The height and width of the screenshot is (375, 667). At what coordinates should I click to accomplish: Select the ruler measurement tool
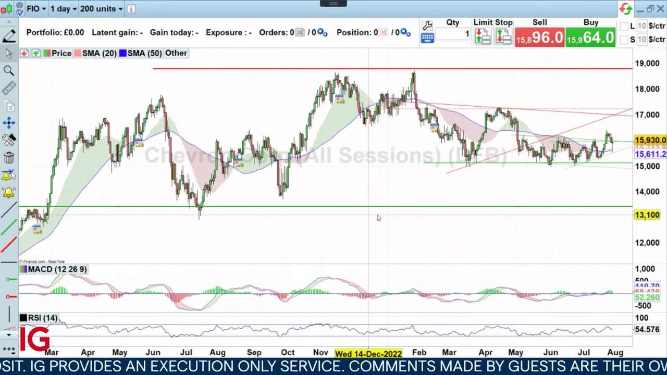9,88
